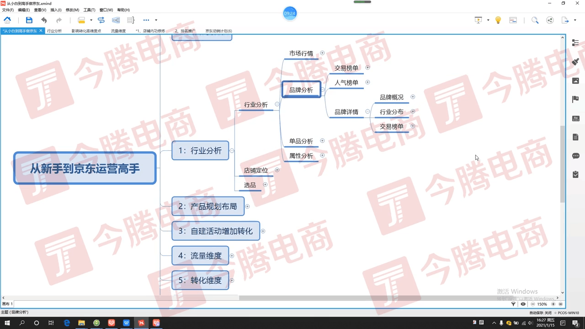Open search with the magnifier icon
Viewport: 585px width, 329px height.
[535, 20]
